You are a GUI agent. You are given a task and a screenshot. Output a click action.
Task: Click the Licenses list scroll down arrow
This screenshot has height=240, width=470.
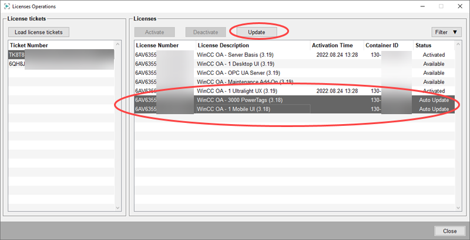[x=458, y=208]
